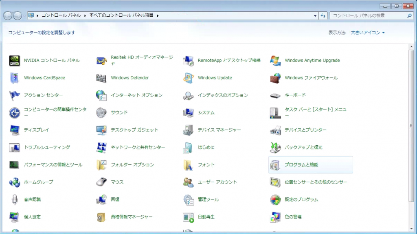Open the はじめに link
417x234 pixels.
click(x=206, y=147)
